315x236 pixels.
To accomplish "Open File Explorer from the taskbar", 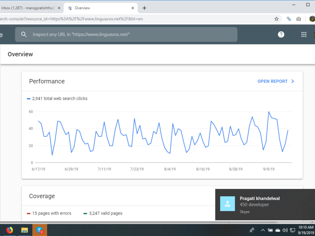I will click(x=25, y=230).
